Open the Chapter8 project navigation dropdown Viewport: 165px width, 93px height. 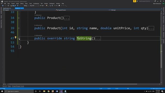pos(29,10)
